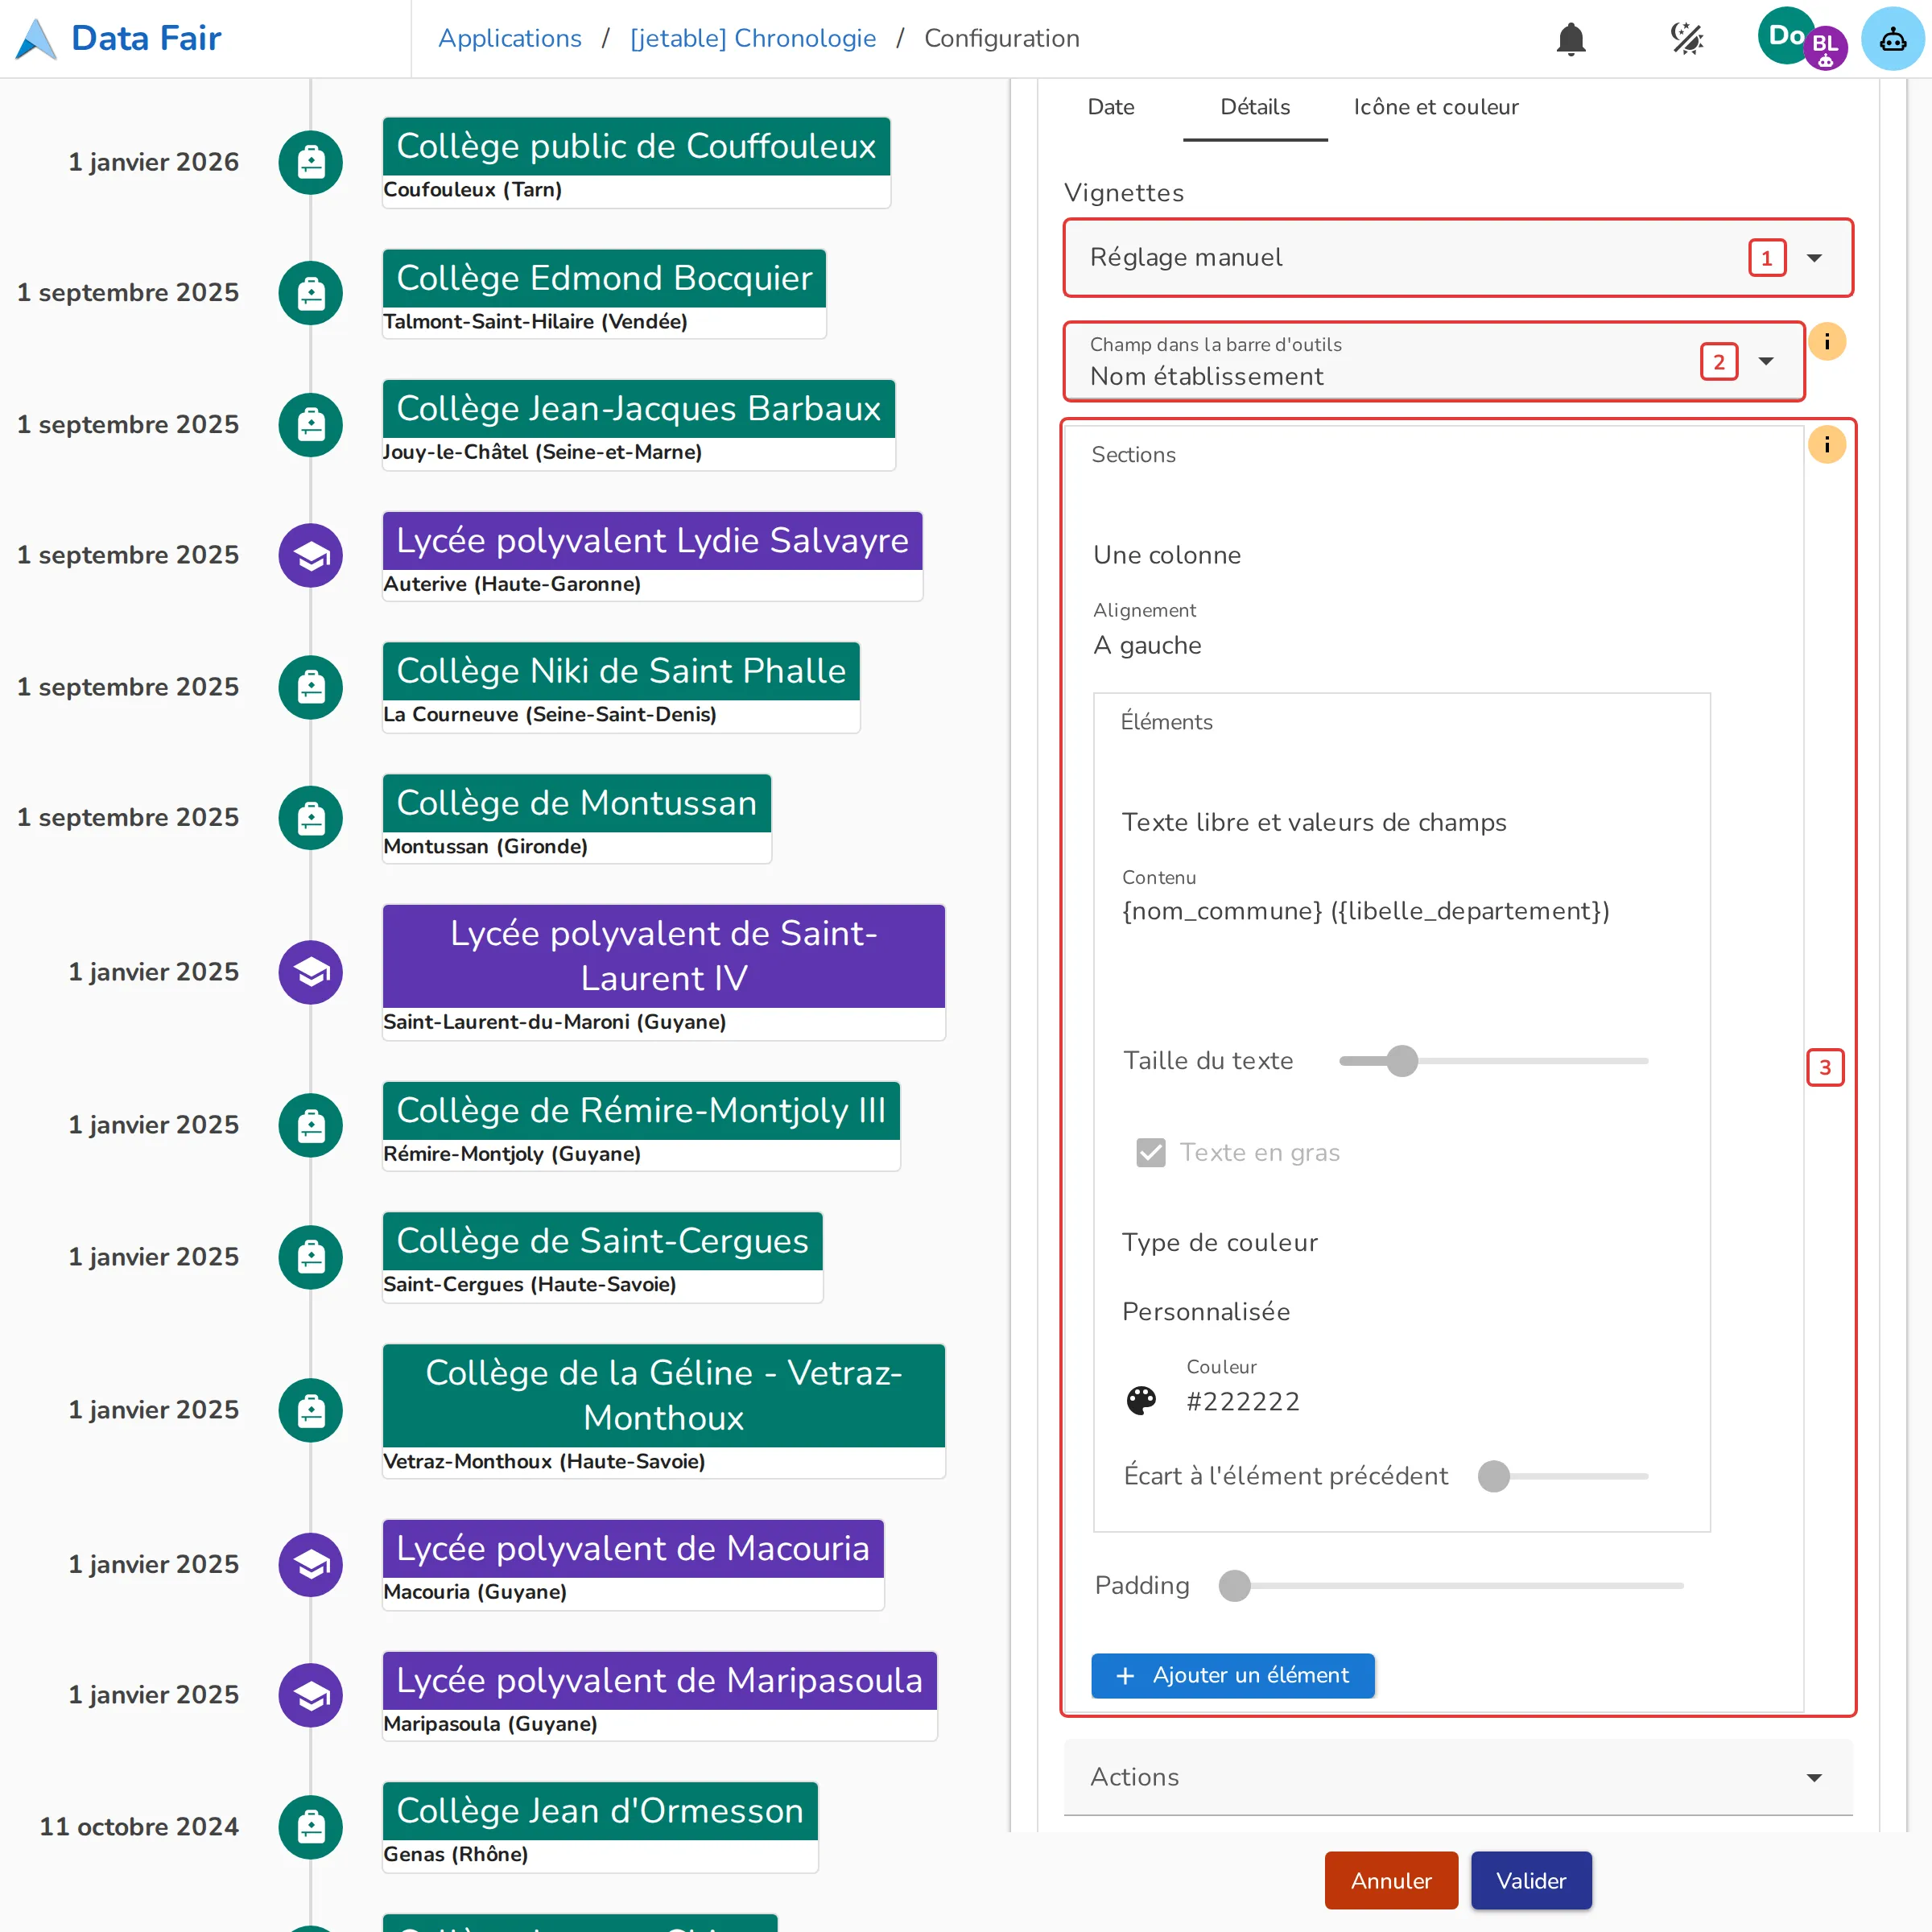Click the timeline icon for Collège de Montussan
The width and height of the screenshot is (1932, 1932).
point(311,818)
